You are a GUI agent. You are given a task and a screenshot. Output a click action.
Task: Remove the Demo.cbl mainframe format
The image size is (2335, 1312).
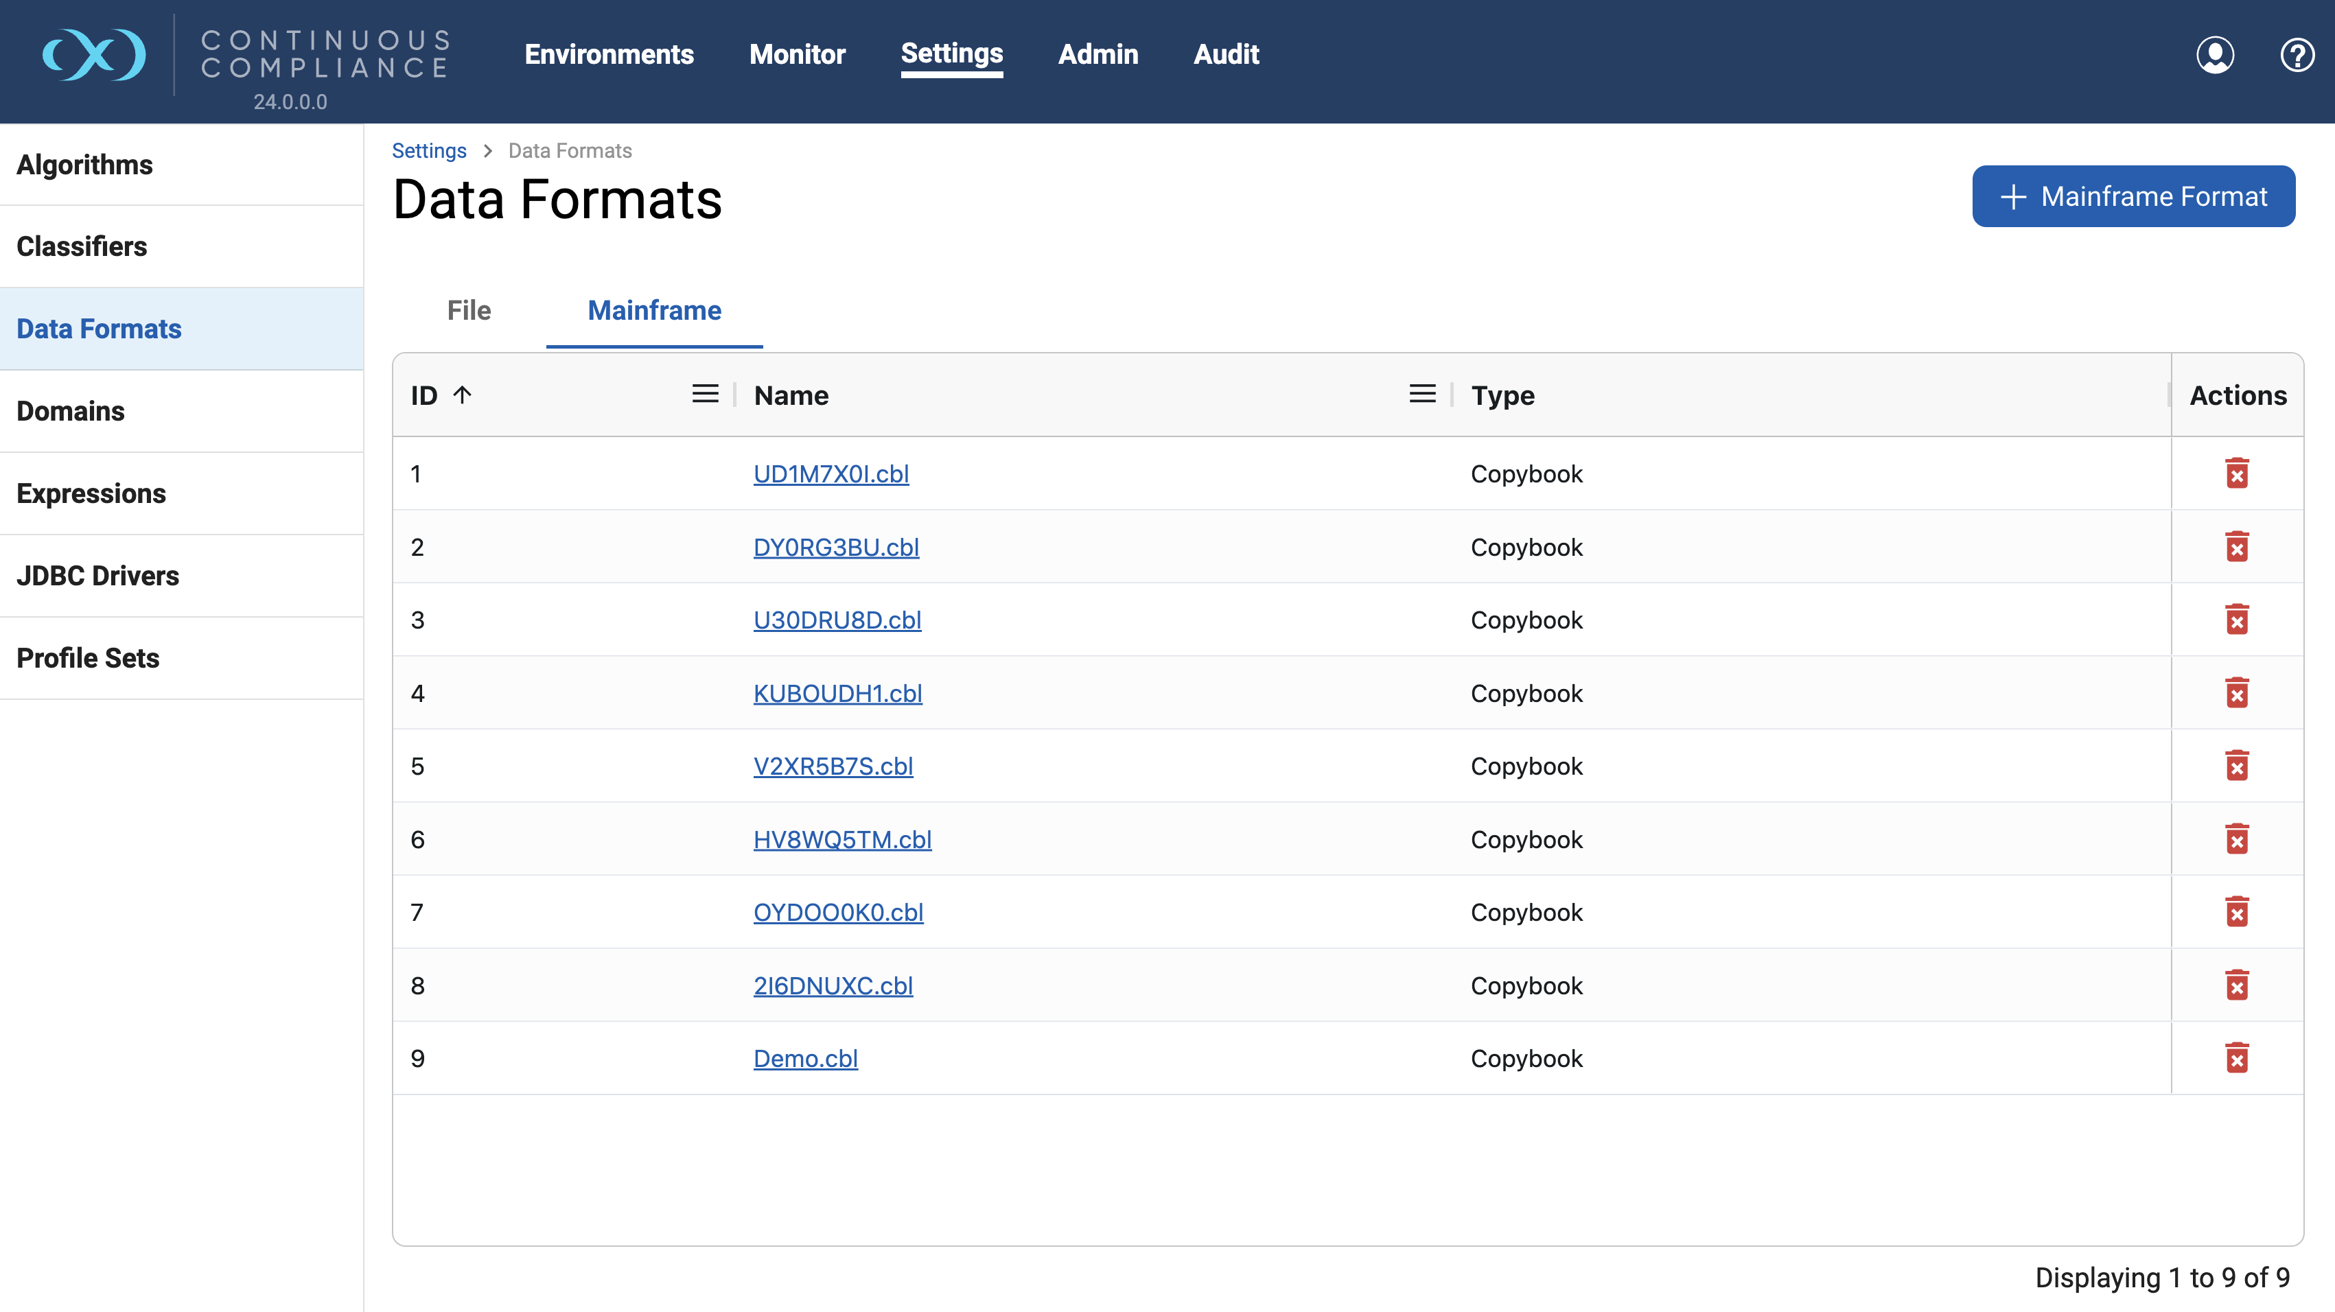(x=2236, y=1058)
